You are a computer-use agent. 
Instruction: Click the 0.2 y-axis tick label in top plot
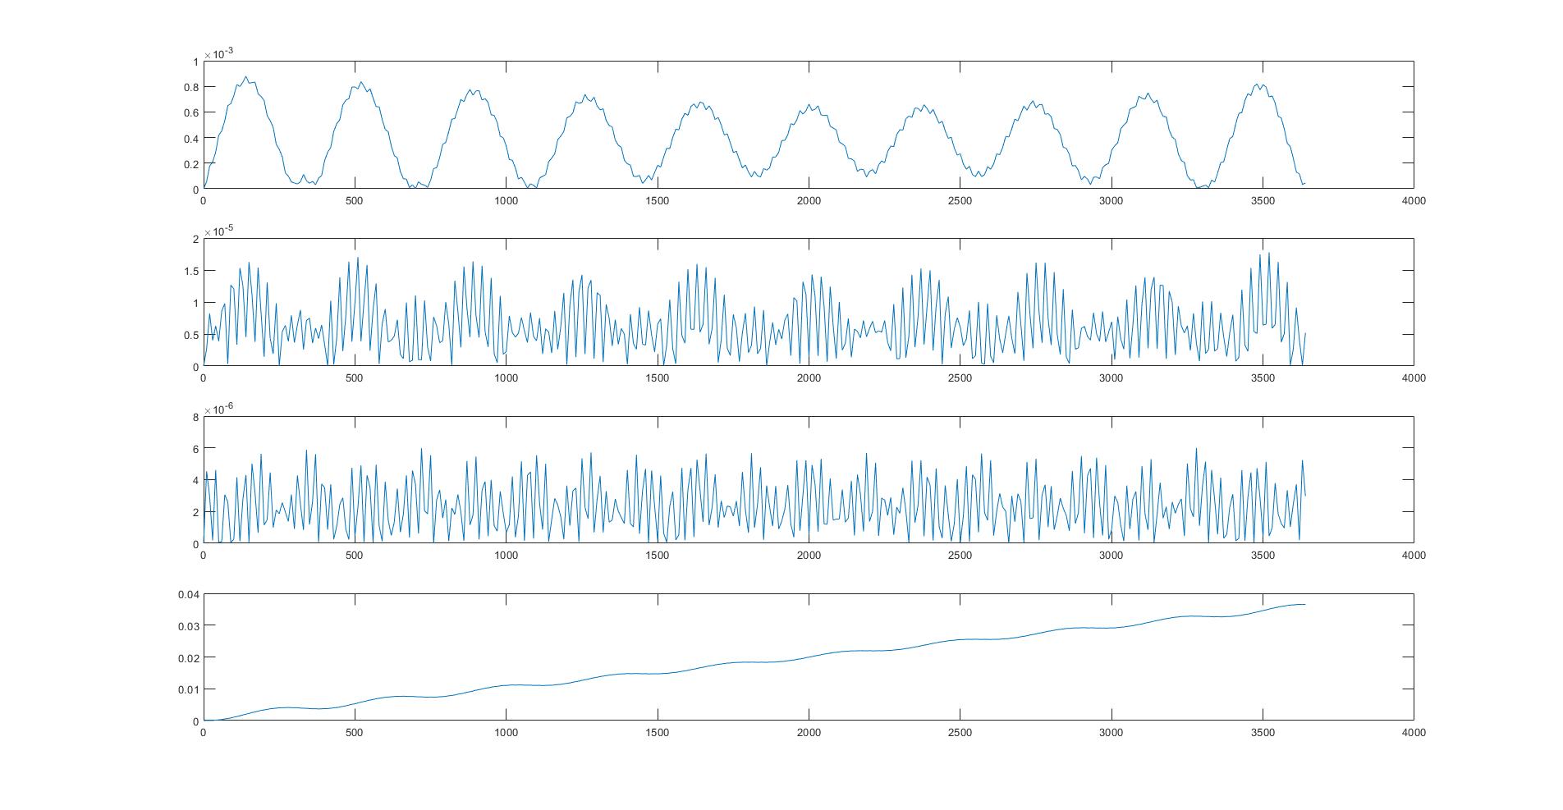point(191,164)
